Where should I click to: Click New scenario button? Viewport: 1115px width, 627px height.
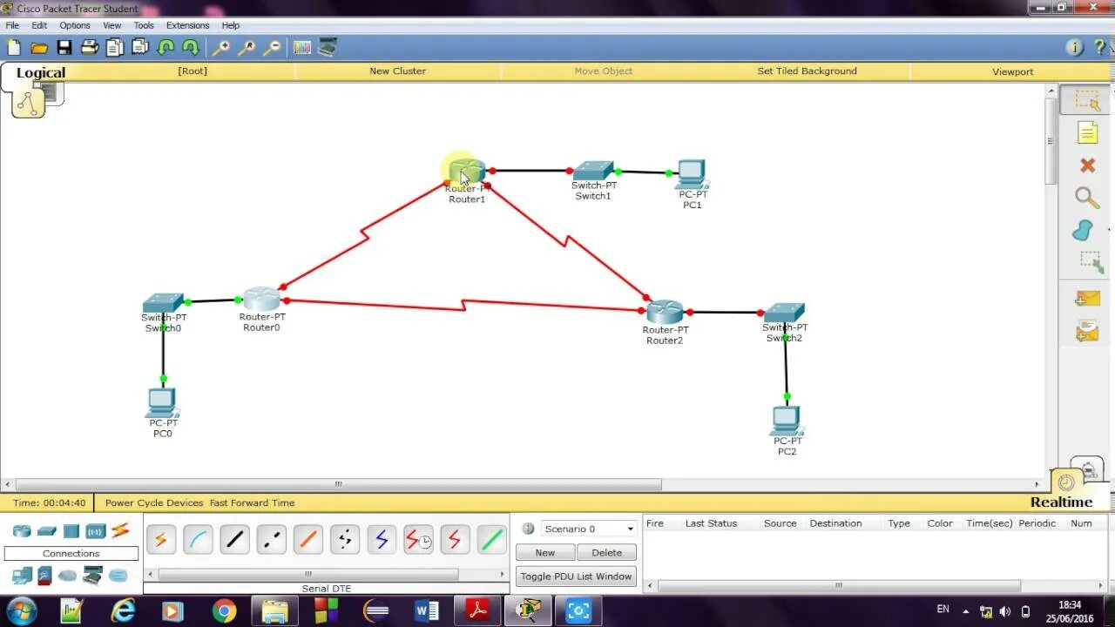[545, 552]
